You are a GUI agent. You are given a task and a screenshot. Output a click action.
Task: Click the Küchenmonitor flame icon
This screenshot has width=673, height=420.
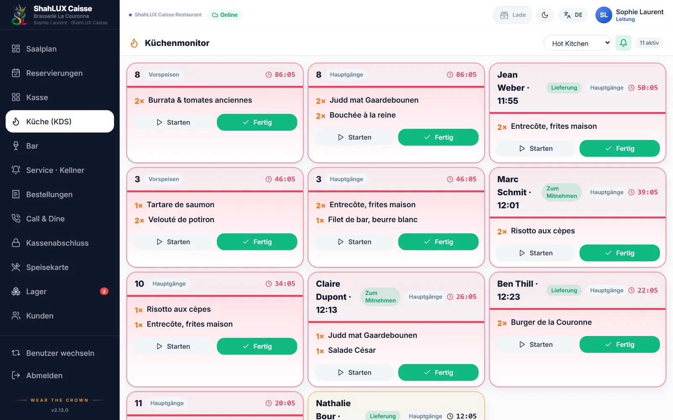134,43
